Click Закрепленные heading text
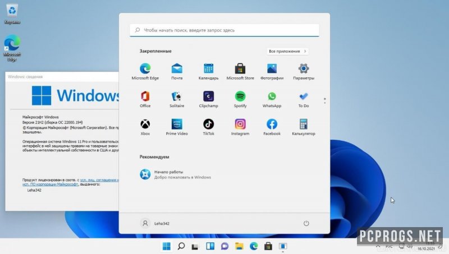 tap(155, 51)
